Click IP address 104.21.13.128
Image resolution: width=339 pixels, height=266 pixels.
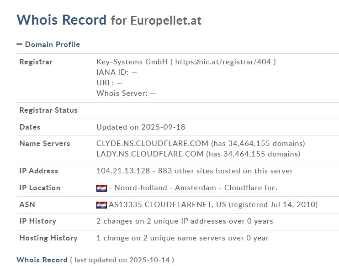[123, 171]
